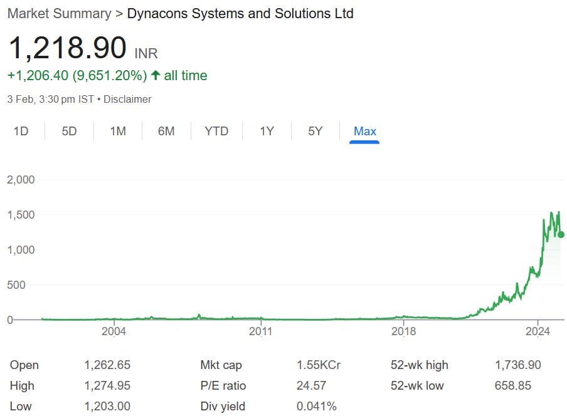Click the 2018 x-axis label
Viewport: 567px width, 416px height.
pyautogui.click(x=403, y=331)
